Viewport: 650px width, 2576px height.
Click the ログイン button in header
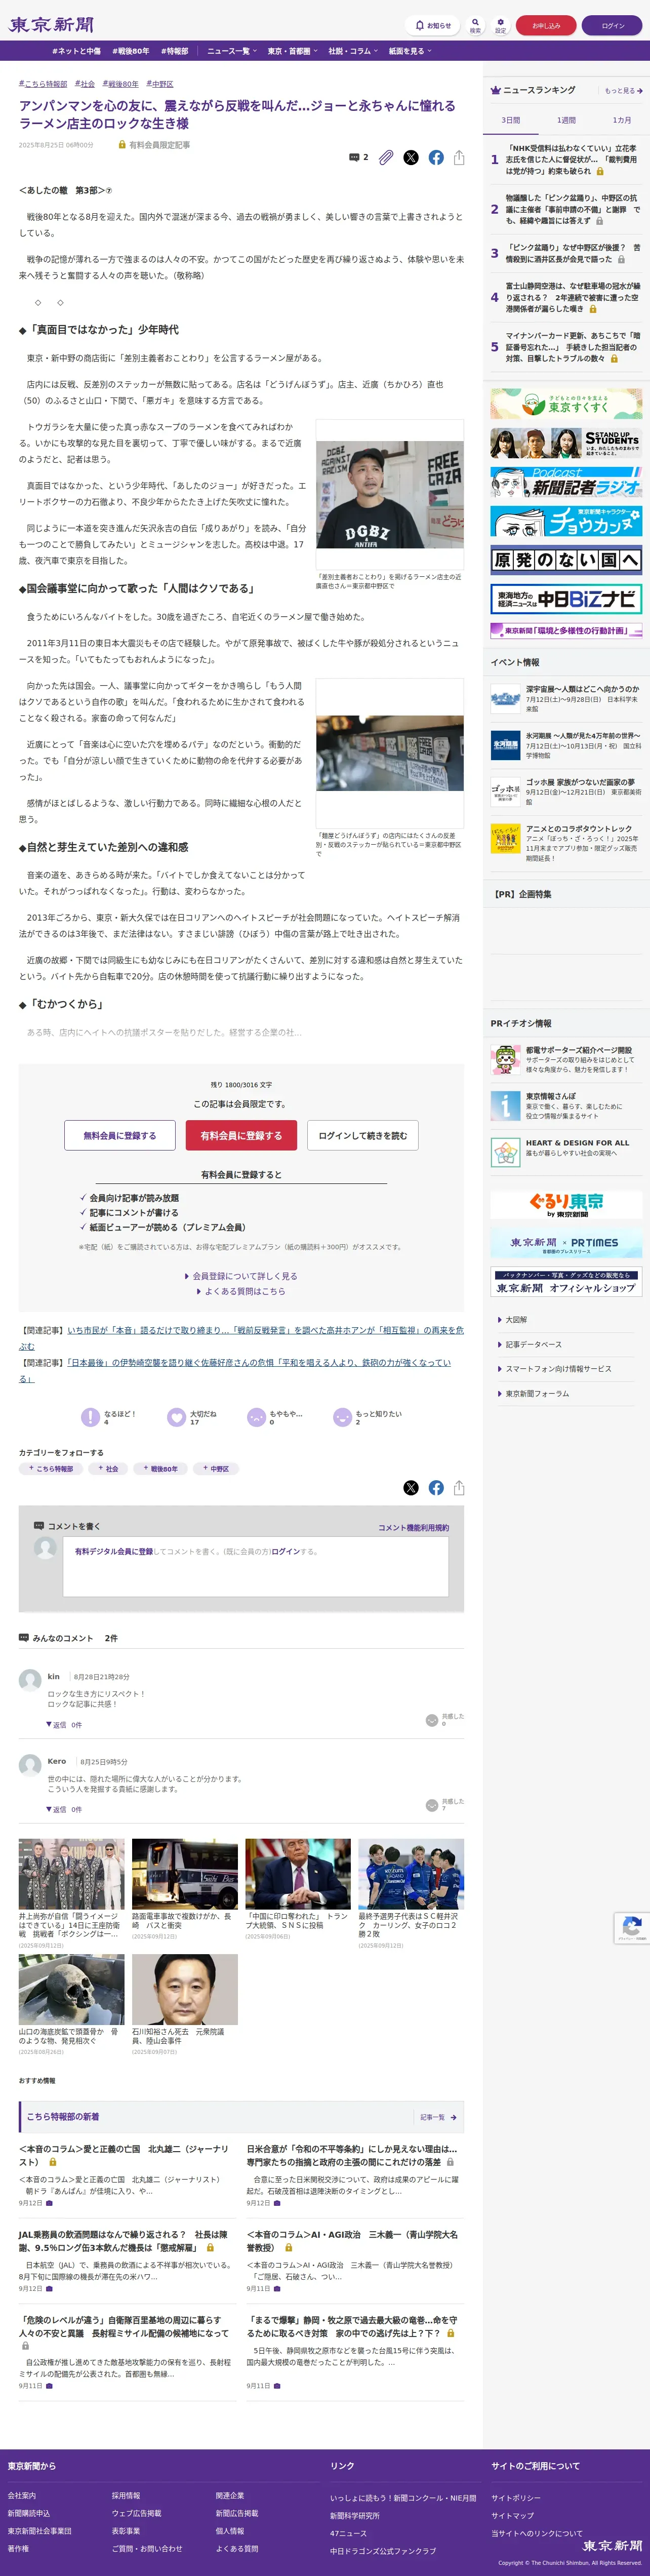coord(613,25)
